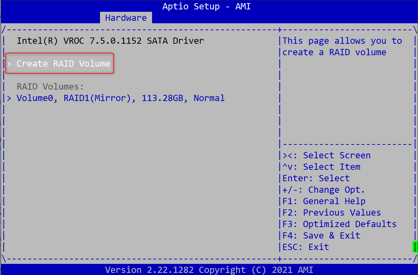Click the 'F3: Optimized Defaults' hint
The image size is (418, 275).
point(339,224)
